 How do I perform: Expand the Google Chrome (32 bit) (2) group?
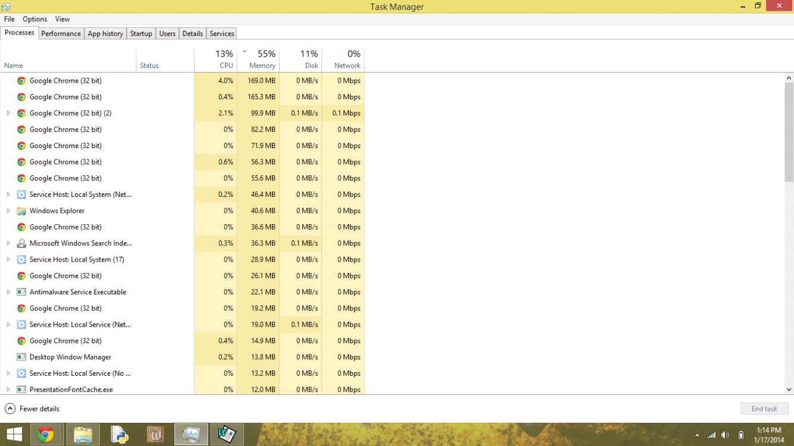[8, 113]
